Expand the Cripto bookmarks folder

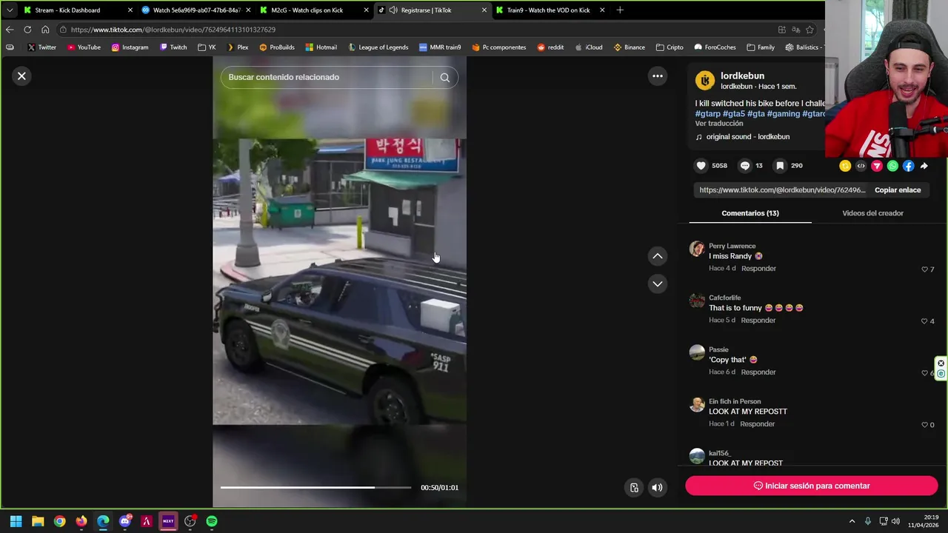click(x=670, y=47)
